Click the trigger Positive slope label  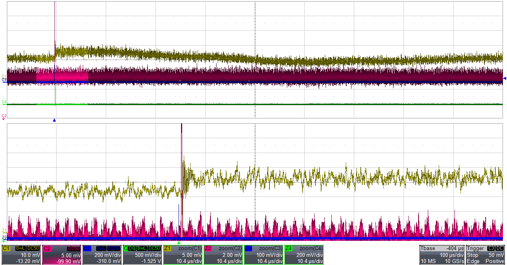[495, 261]
